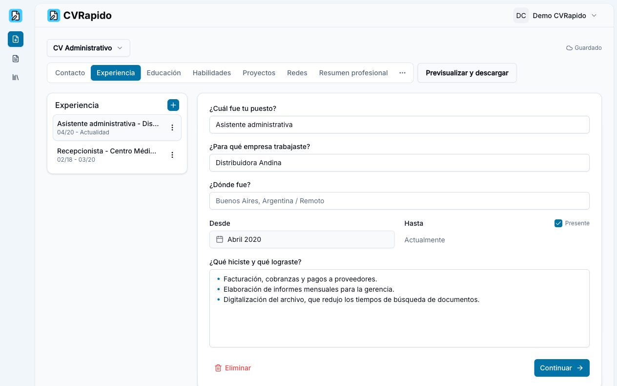Uncheck the Presente checkbox
This screenshot has height=386, width=617.
click(x=558, y=223)
